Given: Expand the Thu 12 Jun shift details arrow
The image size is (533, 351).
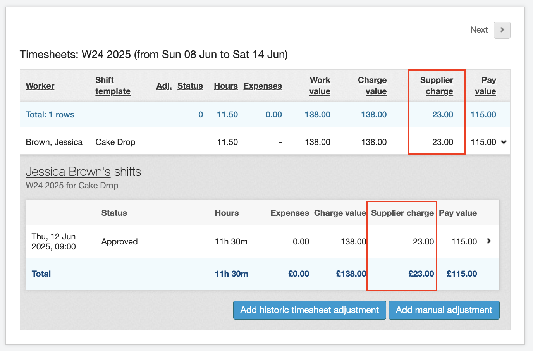Looking at the screenshot, I should click(489, 241).
